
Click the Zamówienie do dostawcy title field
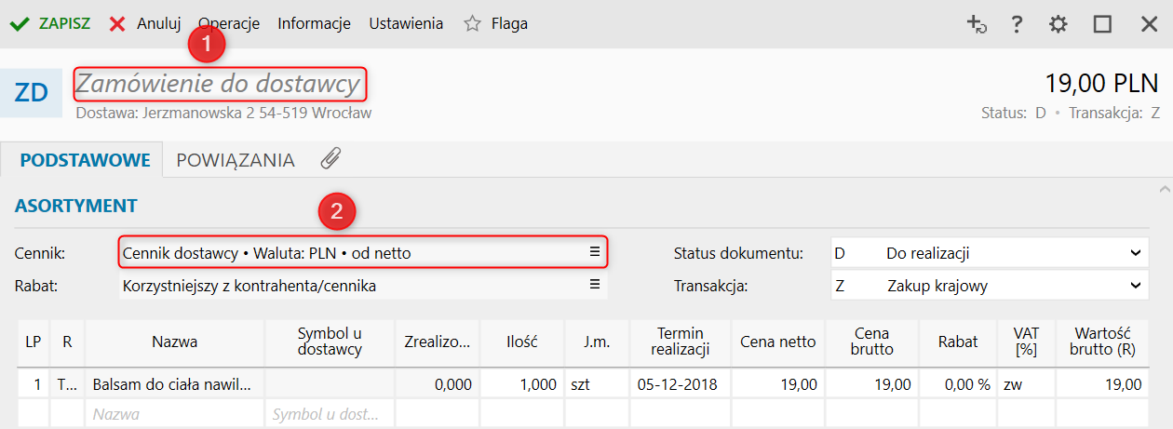[x=219, y=85]
